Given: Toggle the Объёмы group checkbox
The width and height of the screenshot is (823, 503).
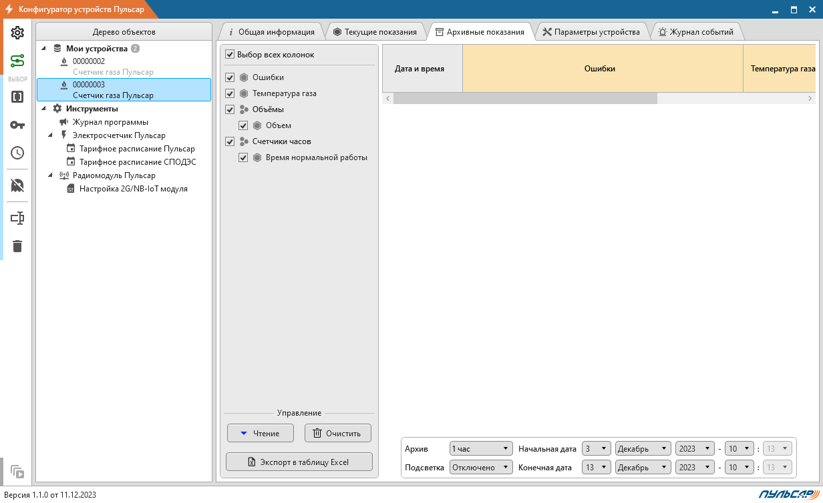Looking at the screenshot, I should pyautogui.click(x=230, y=109).
